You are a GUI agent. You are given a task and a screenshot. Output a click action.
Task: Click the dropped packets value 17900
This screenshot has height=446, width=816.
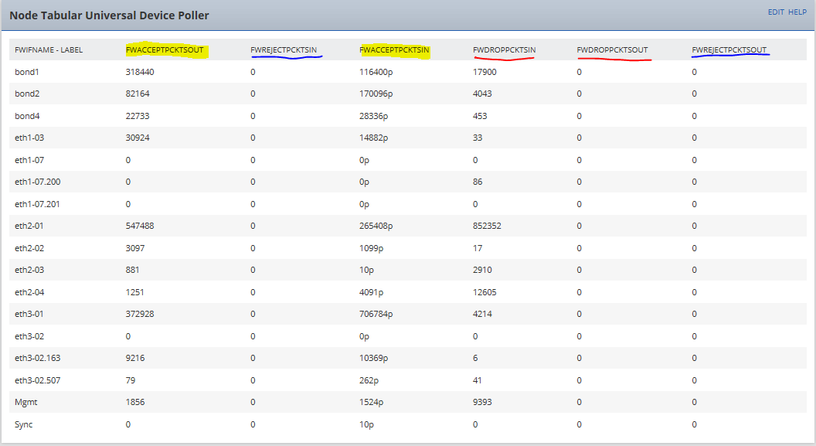coord(484,72)
